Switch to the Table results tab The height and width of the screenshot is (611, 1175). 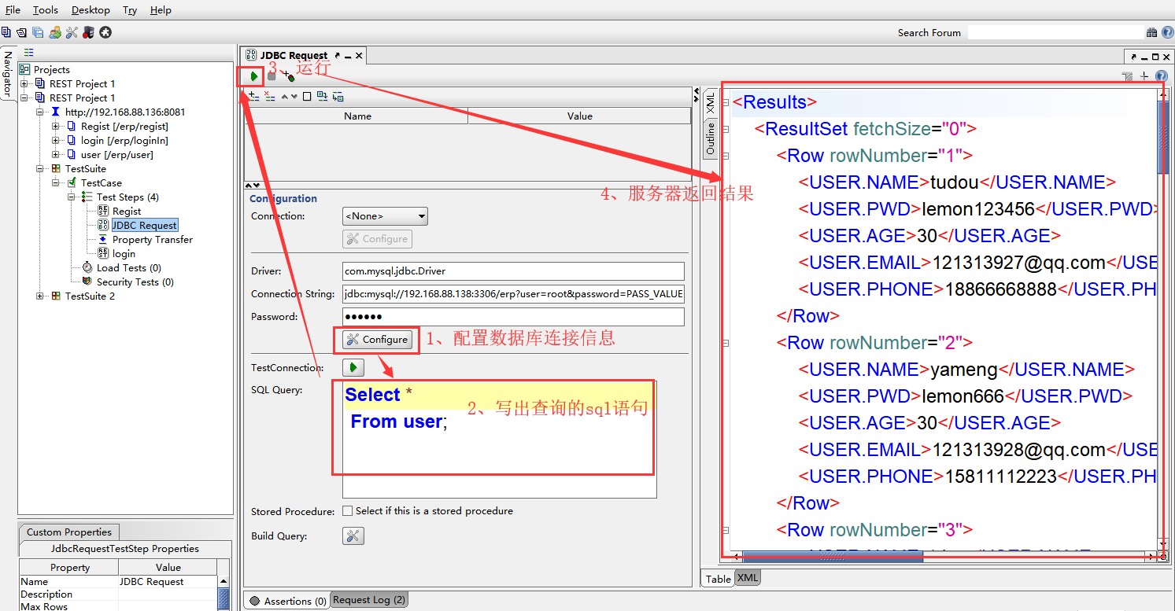coord(718,579)
